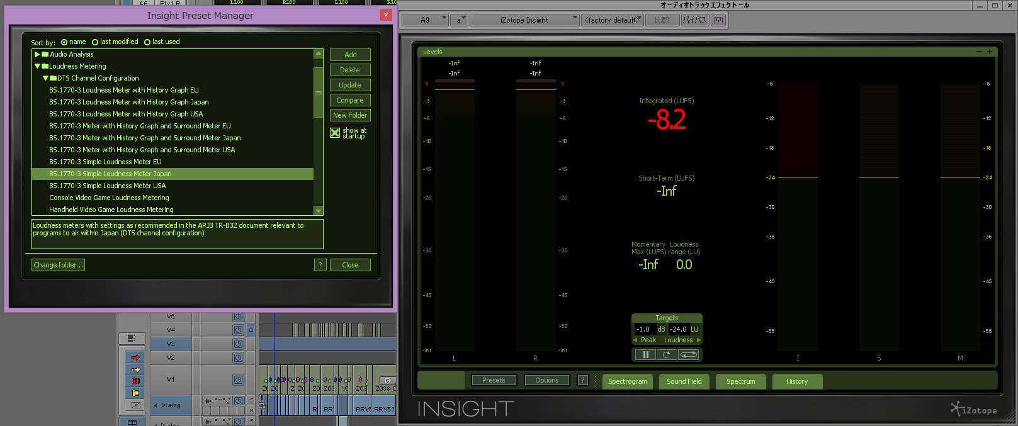1018x426 pixels.
Task: Click the preset list vertical scrollbar
Action: click(318, 91)
